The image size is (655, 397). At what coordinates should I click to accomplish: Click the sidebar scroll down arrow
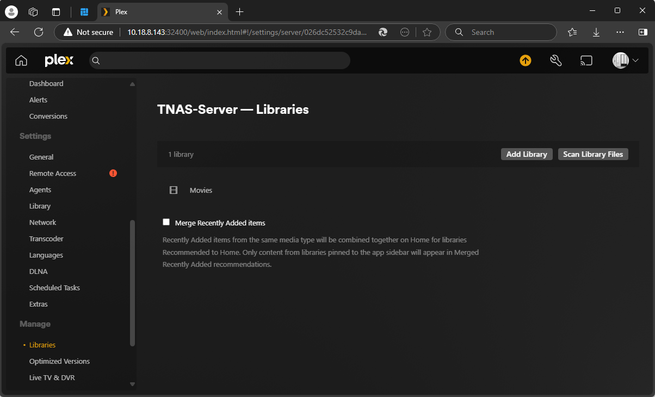tap(132, 384)
